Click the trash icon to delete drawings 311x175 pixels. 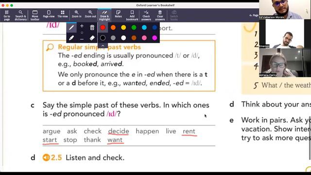tap(92, 27)
